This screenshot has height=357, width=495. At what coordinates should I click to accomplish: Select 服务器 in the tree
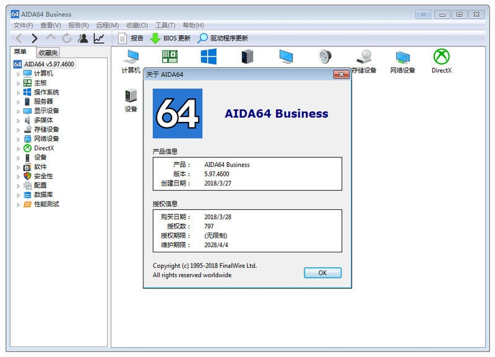click(43, 101)
